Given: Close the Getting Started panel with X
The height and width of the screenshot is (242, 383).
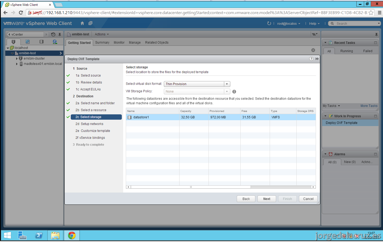Looking at the screenshot, I should click(x=313, y=50).
